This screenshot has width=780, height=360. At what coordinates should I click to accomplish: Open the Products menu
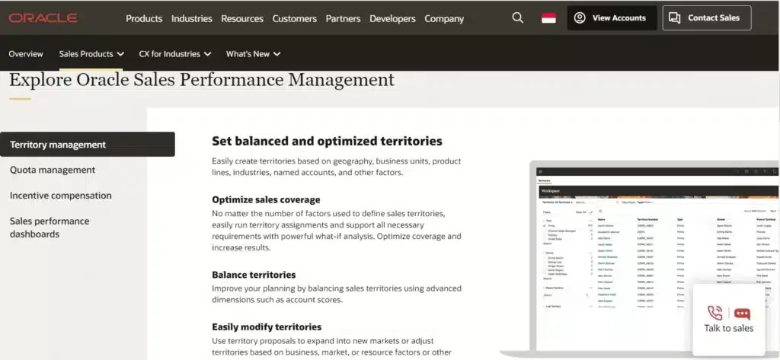[144, 18]
